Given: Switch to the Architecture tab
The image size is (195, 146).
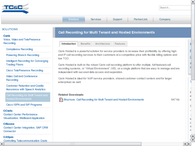Looking at the screenshot, I should click(102, 44).
